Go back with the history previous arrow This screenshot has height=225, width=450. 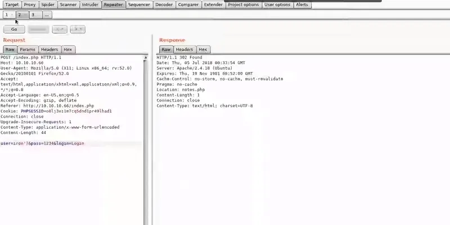(x=57, y=29)
